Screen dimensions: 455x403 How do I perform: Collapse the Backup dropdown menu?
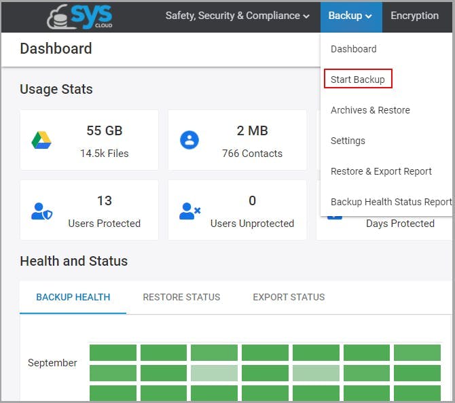351,16
